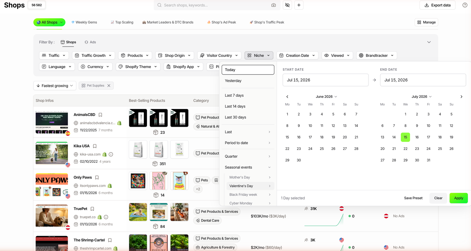Bookmark the Only Paws shop
The image size is (471, 251).
point(97,177)
